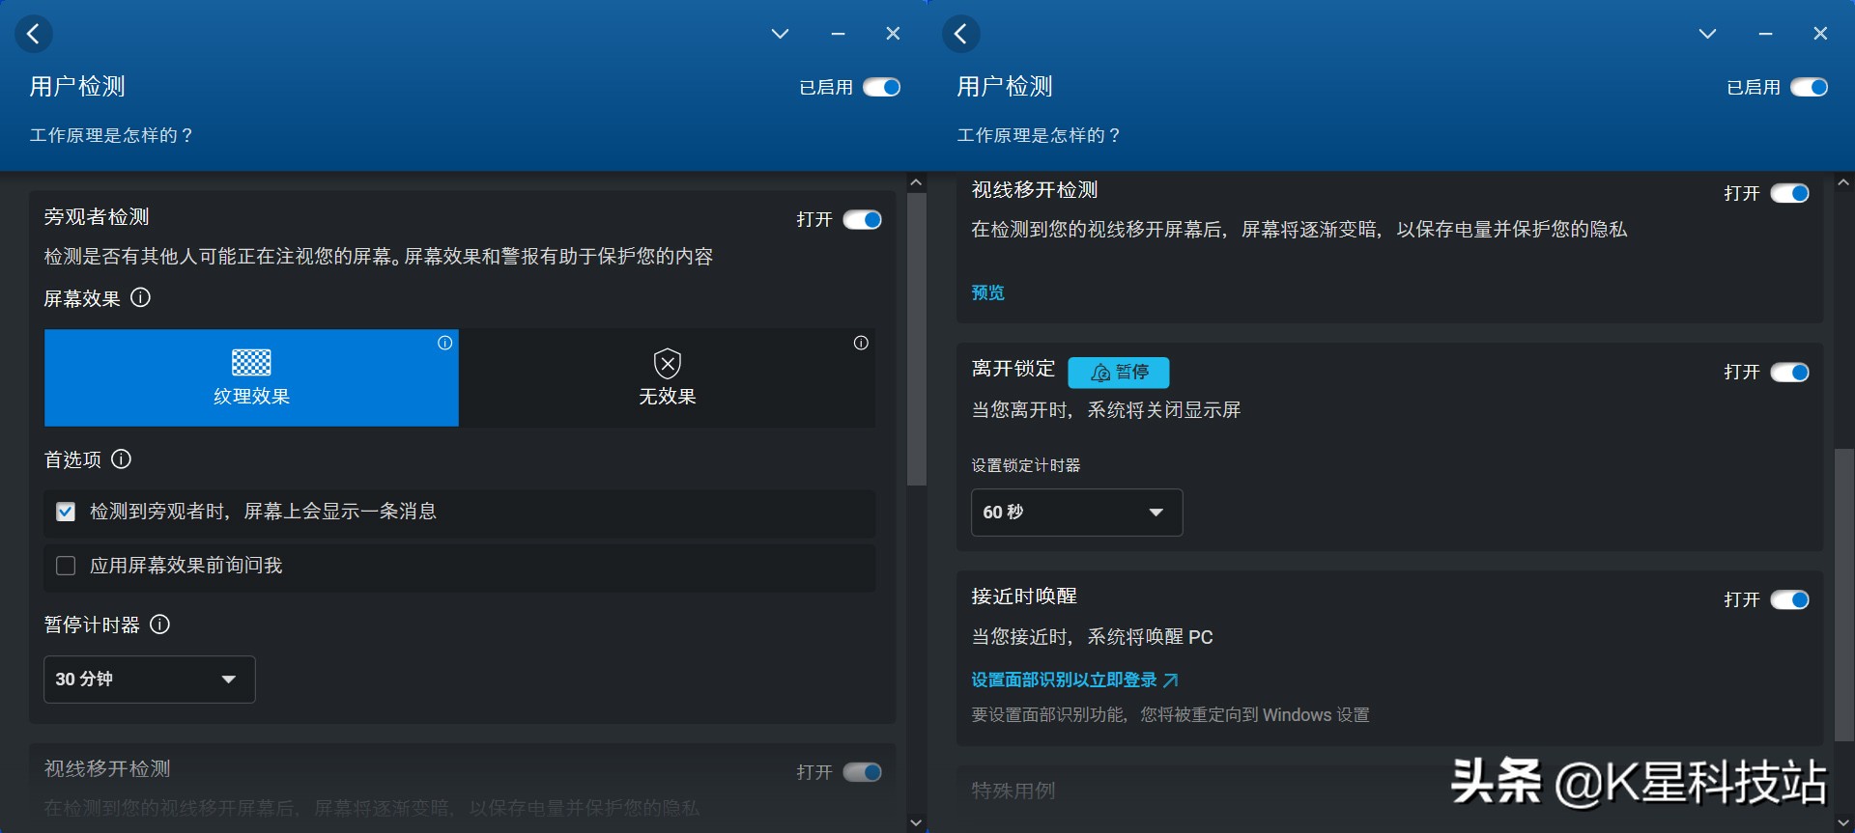Open 工作原理是怎样的 link in right window
The height and width of the screenshot is (833, 1855).
pyautogui.click(x=1039, y=135)
